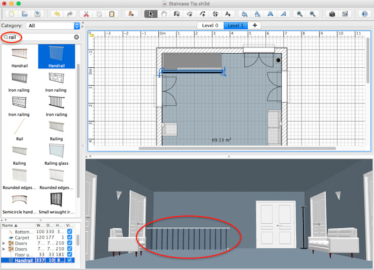
Task: Expand the second Doors group
Action: pyautogui.click(x=4, y=249)
